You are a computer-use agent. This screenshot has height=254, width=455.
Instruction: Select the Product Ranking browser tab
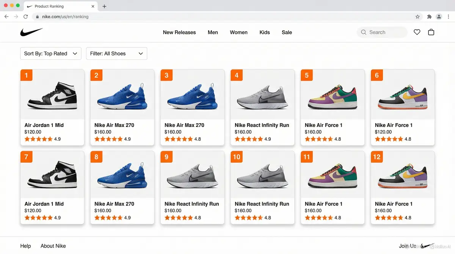coord(60,6)
